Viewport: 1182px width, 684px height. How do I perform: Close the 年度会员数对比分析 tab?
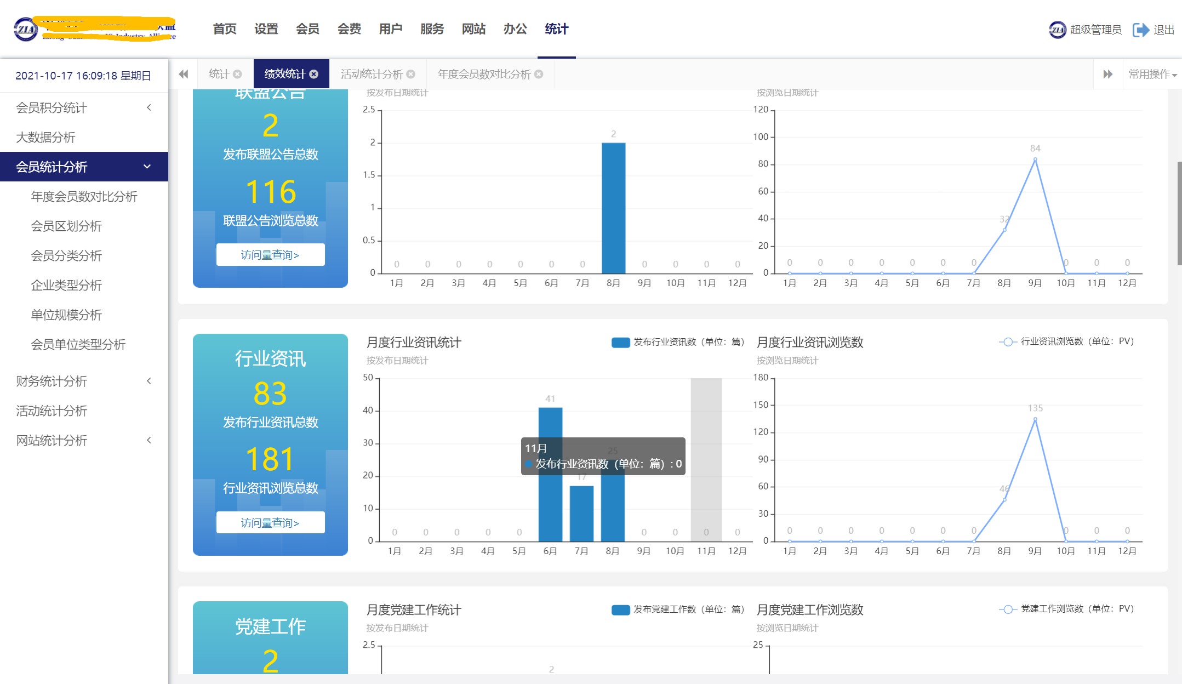539,74
